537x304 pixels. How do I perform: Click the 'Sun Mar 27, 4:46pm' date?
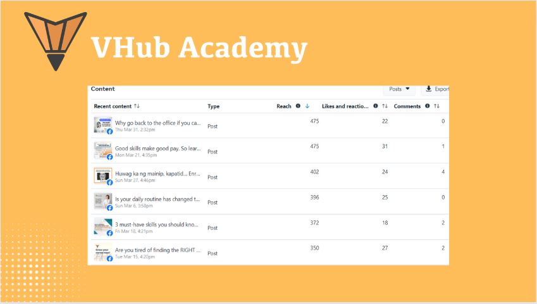[135, 180]
